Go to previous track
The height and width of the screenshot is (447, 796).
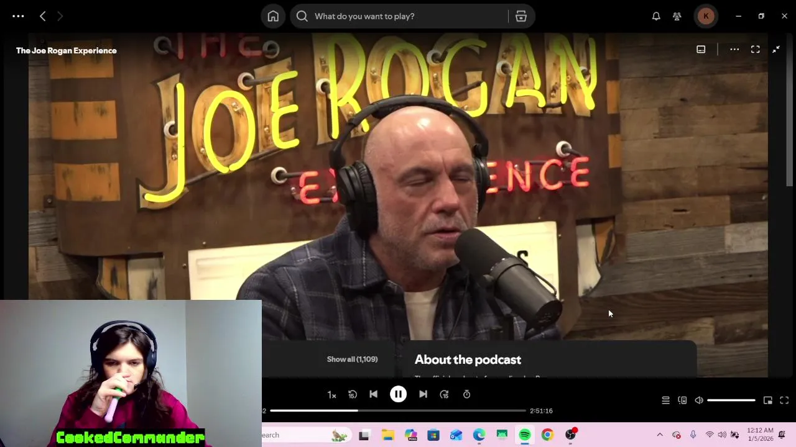coord(373,394)
